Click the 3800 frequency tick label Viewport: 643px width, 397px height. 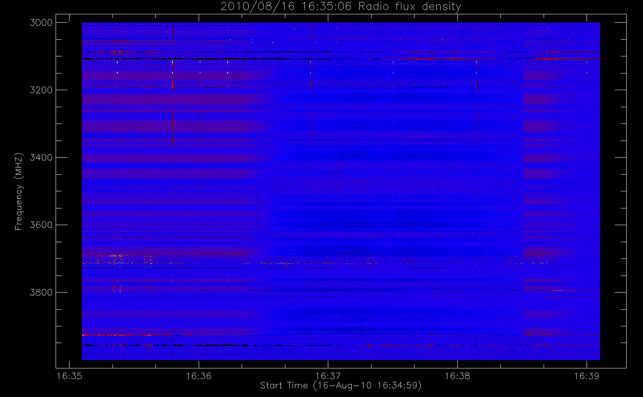(41, 293)
